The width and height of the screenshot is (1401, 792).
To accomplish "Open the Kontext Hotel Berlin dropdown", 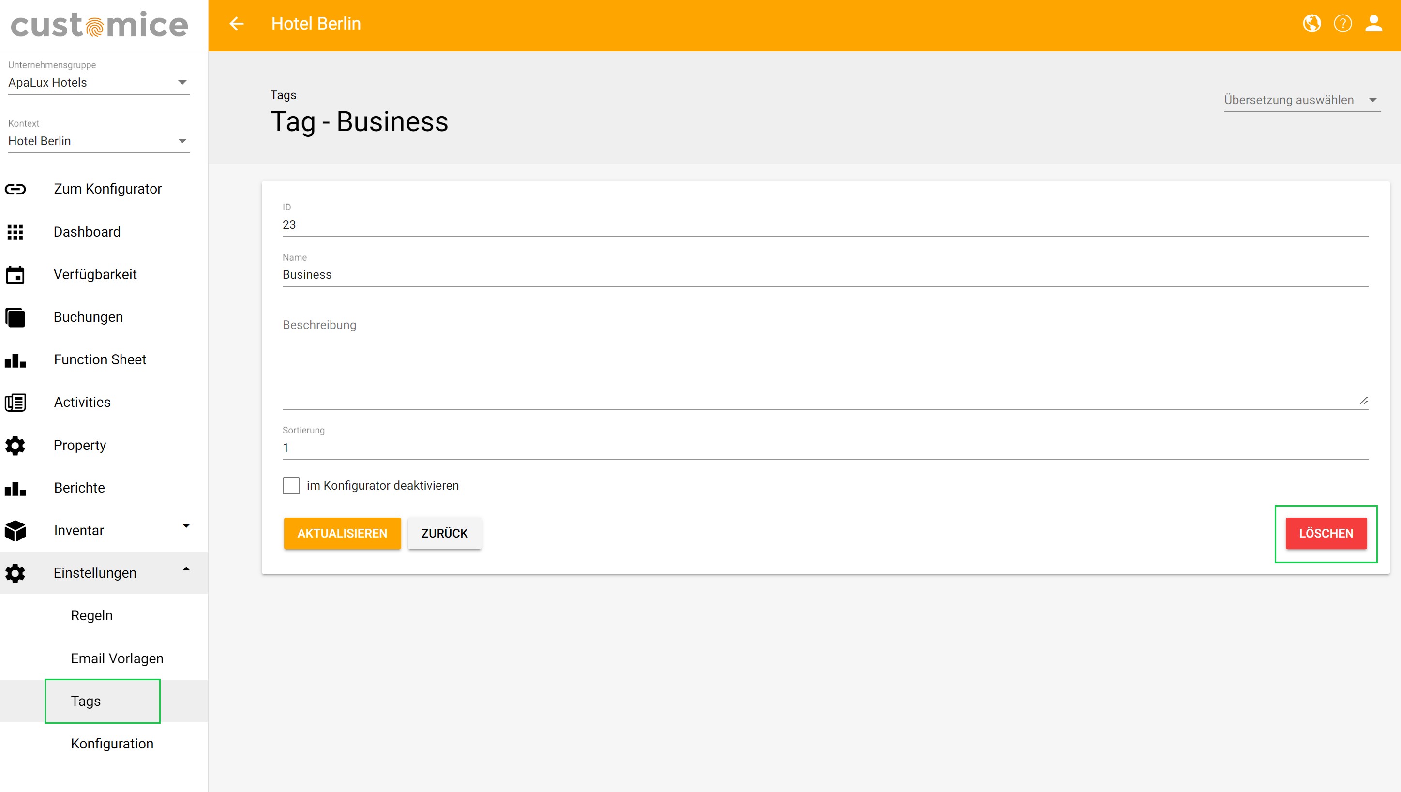I will click(x=99, y=141).
